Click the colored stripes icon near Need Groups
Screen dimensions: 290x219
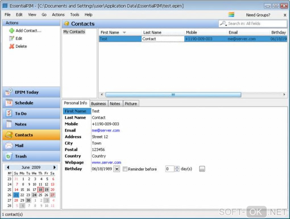231,15
